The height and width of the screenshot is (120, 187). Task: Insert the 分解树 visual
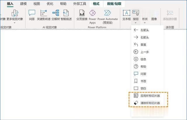(56, 15)
